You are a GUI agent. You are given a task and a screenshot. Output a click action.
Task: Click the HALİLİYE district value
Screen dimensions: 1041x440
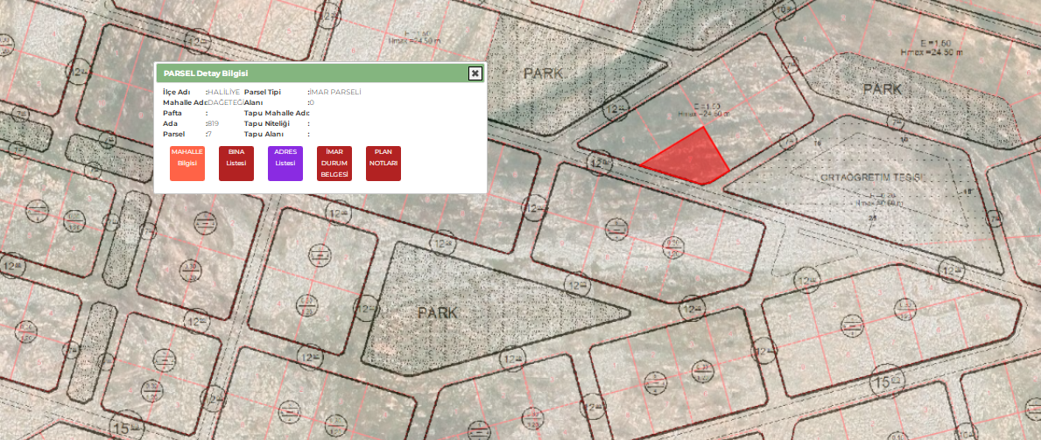(224, 92)
